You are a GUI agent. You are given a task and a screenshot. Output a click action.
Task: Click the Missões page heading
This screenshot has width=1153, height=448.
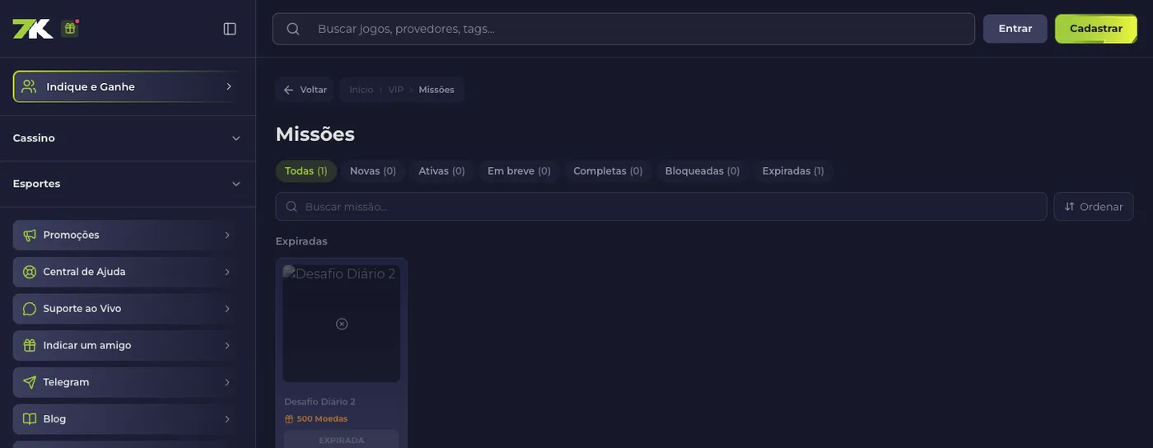[315, 134]
